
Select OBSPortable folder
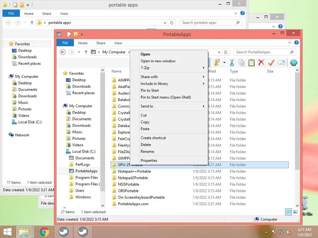tap(128, 191)
